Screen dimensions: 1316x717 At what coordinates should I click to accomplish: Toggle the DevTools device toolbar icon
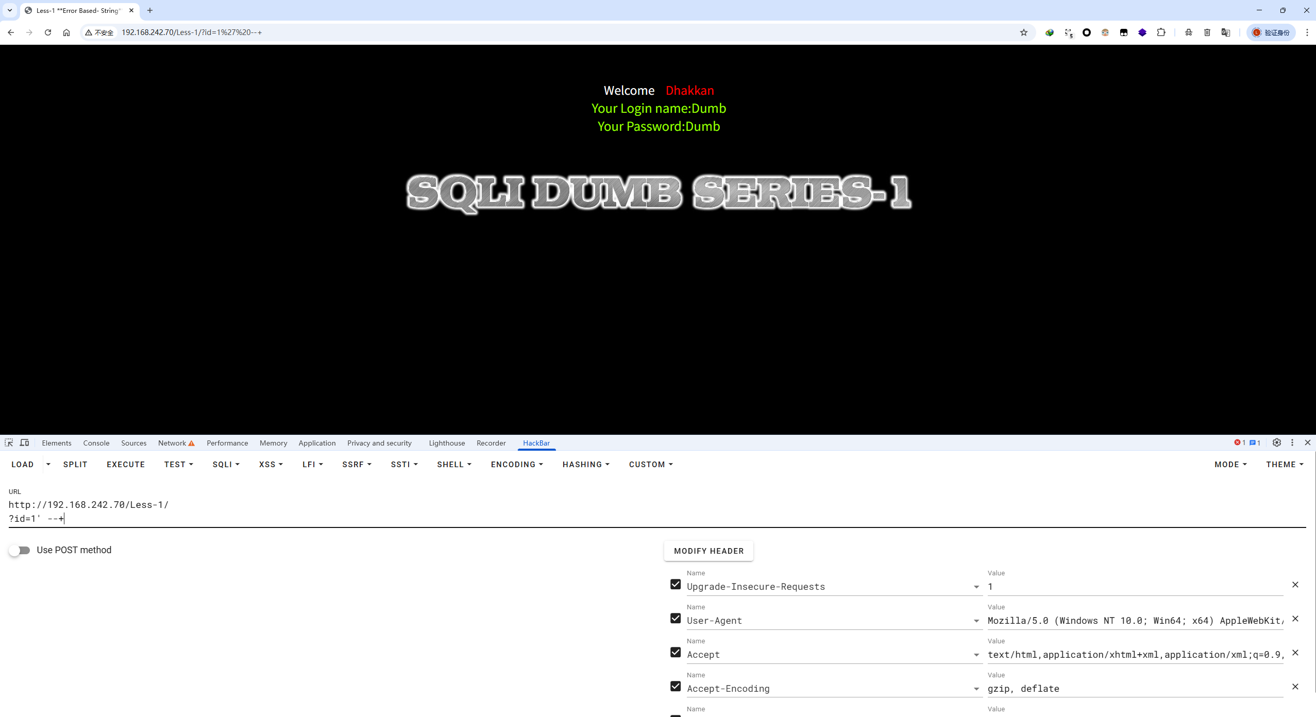point(24,443)
